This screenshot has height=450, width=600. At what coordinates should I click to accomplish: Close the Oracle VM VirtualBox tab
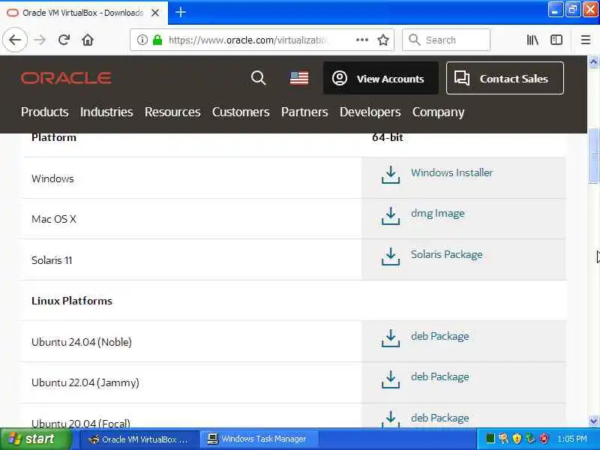coord(155,13)
